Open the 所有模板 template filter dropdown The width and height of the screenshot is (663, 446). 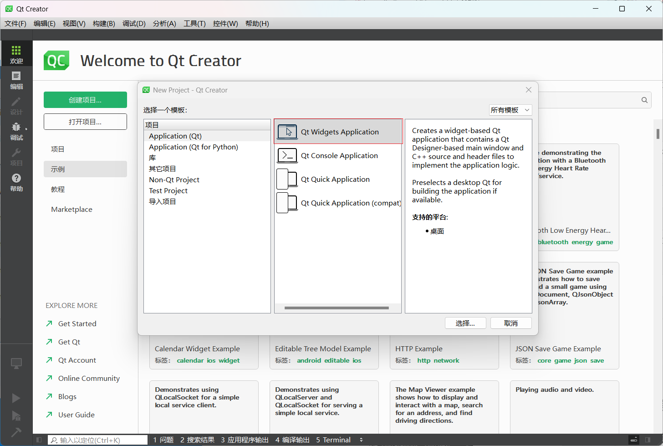click(510, 110)
